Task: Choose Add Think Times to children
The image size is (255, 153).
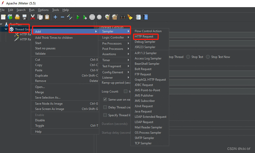Action: coord(65,38)
